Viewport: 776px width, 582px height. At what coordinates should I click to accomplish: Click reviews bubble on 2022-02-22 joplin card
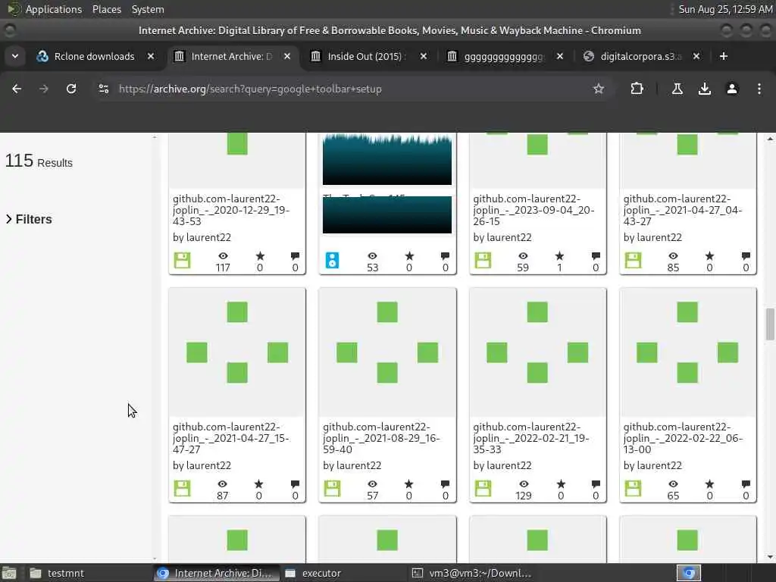(746, 484)
